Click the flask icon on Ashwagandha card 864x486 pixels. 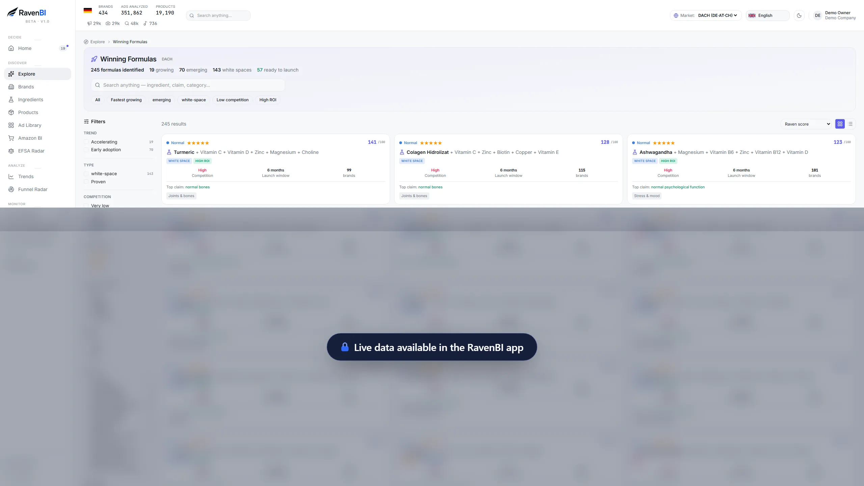635,152
